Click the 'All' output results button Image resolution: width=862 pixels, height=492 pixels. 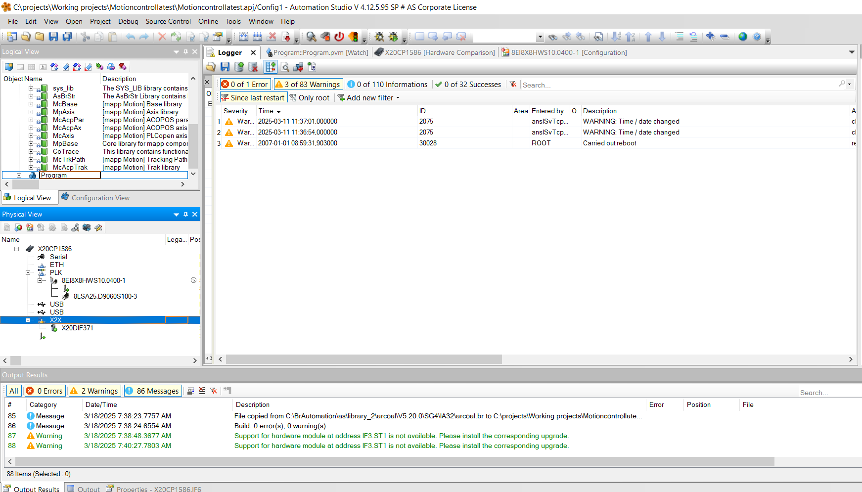(14, 391)
